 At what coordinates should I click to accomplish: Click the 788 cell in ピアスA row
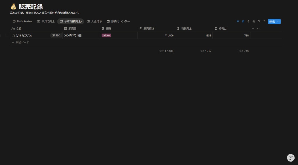[231, 35]
